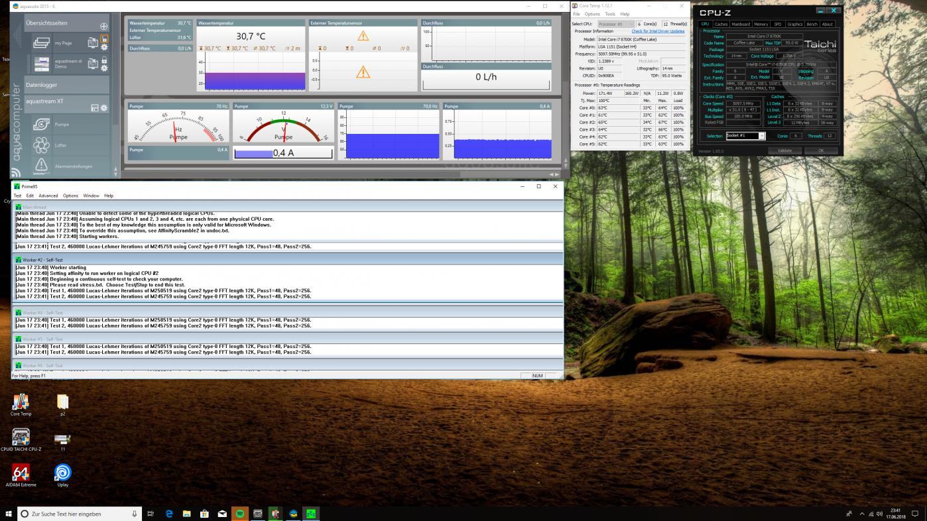Open Prime95 Advanced menu

click(48, 196)
